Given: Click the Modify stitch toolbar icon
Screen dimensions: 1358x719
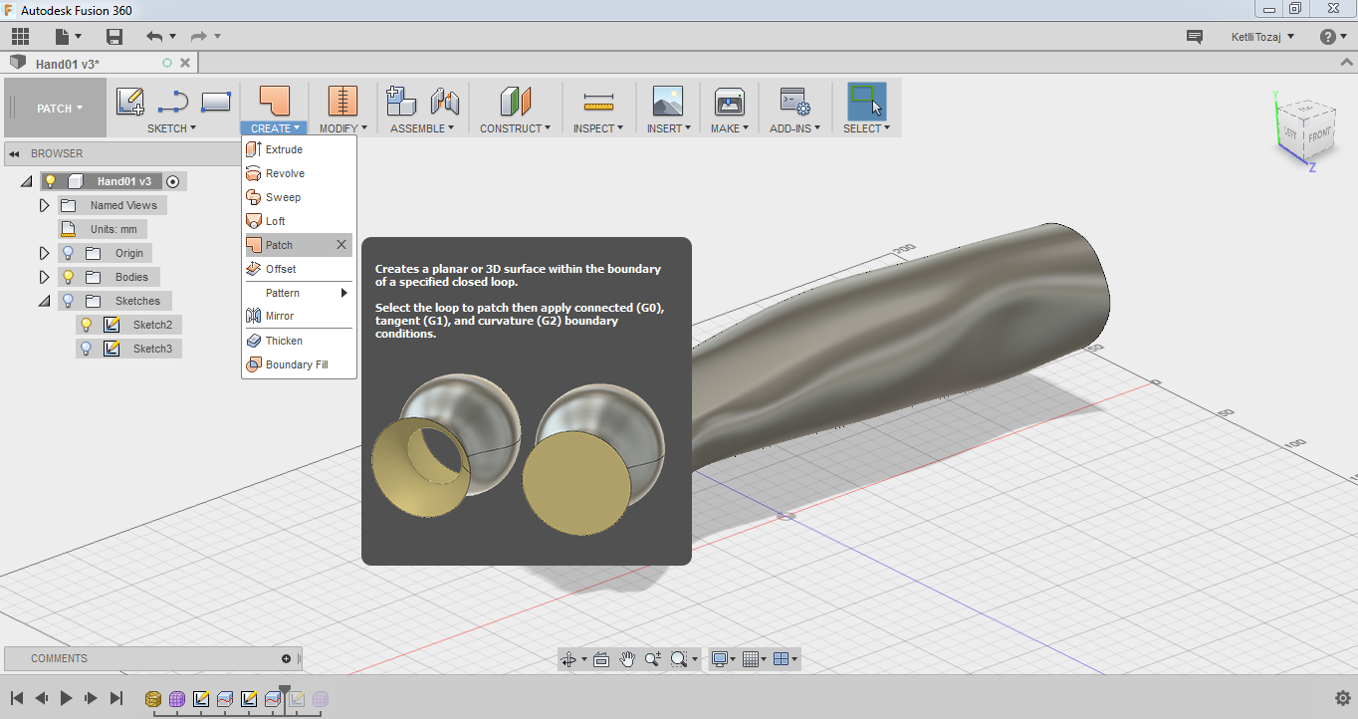Looking at the screenshot, I should [x=342, y=101].
